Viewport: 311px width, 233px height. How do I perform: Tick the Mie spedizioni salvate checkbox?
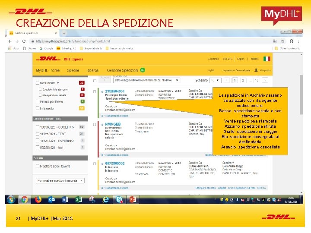click(x=40, y=95)
